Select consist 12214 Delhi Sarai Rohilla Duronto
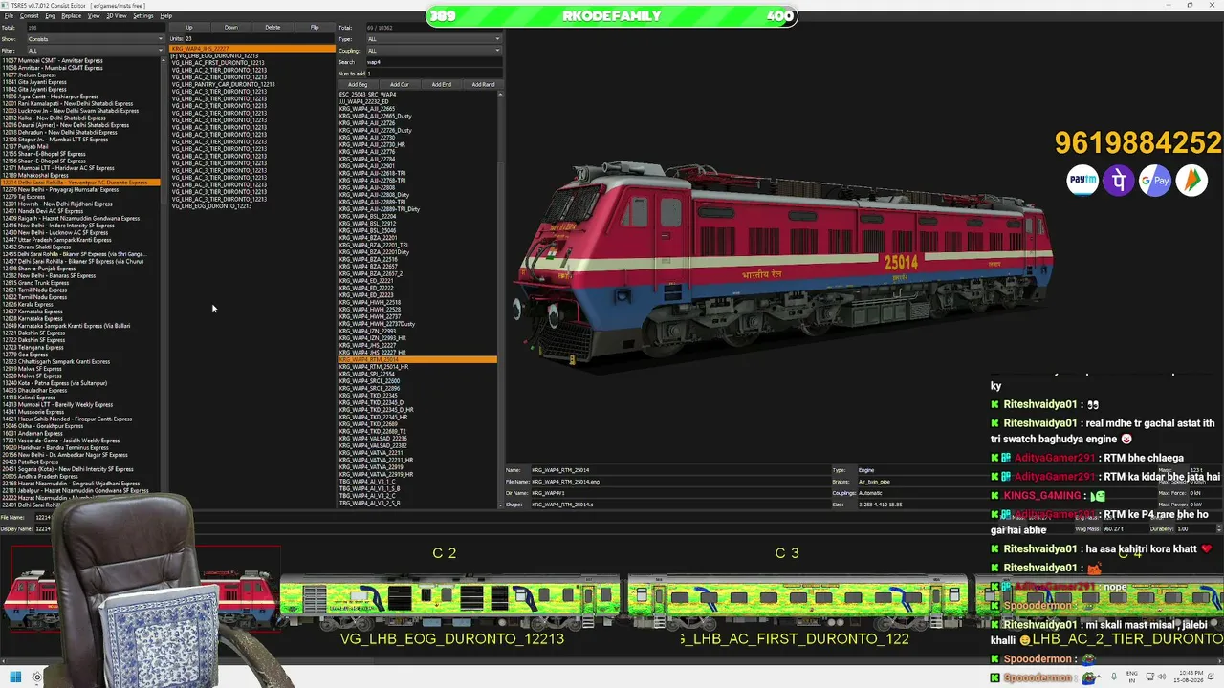Image resolution: width=1224 pixels, height=688 pixels. click(82, 183)
